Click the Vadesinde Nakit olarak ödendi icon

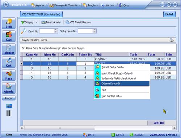click(97, 78)
